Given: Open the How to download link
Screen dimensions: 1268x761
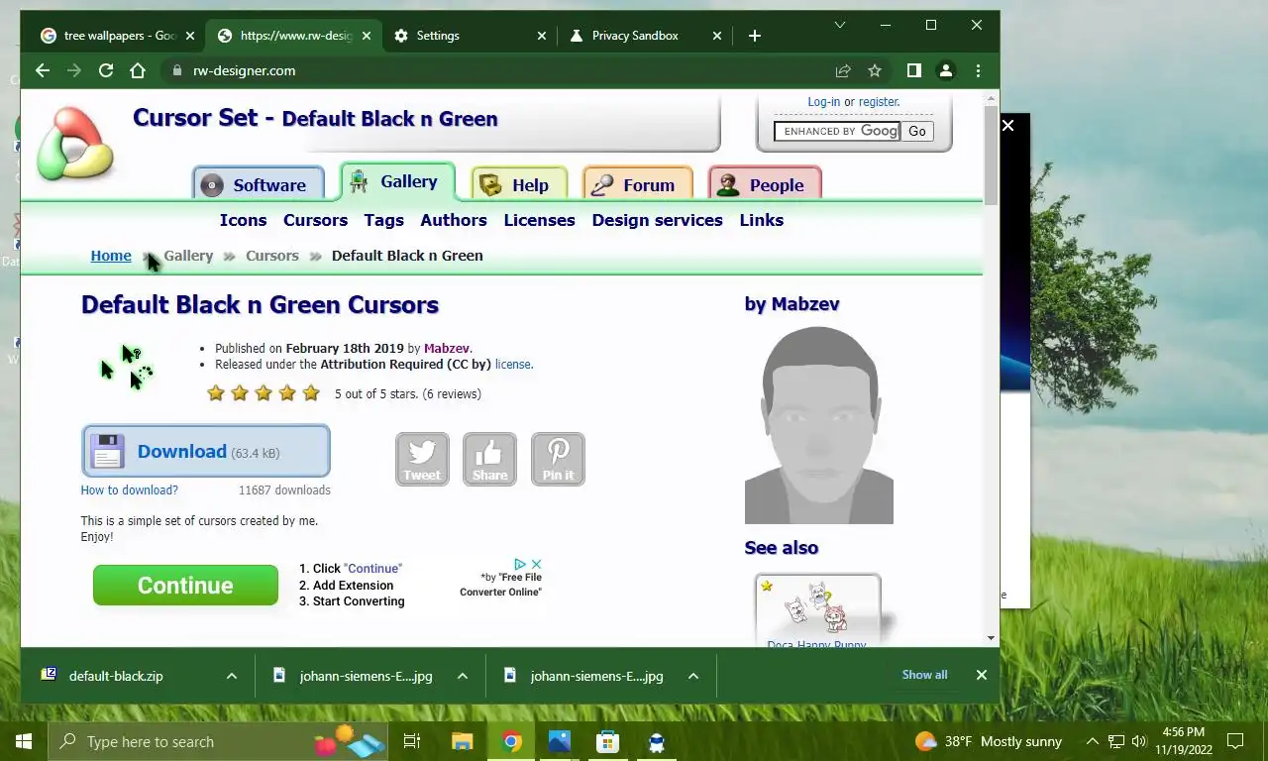Looking at the screenshot, I should point(130,489).
